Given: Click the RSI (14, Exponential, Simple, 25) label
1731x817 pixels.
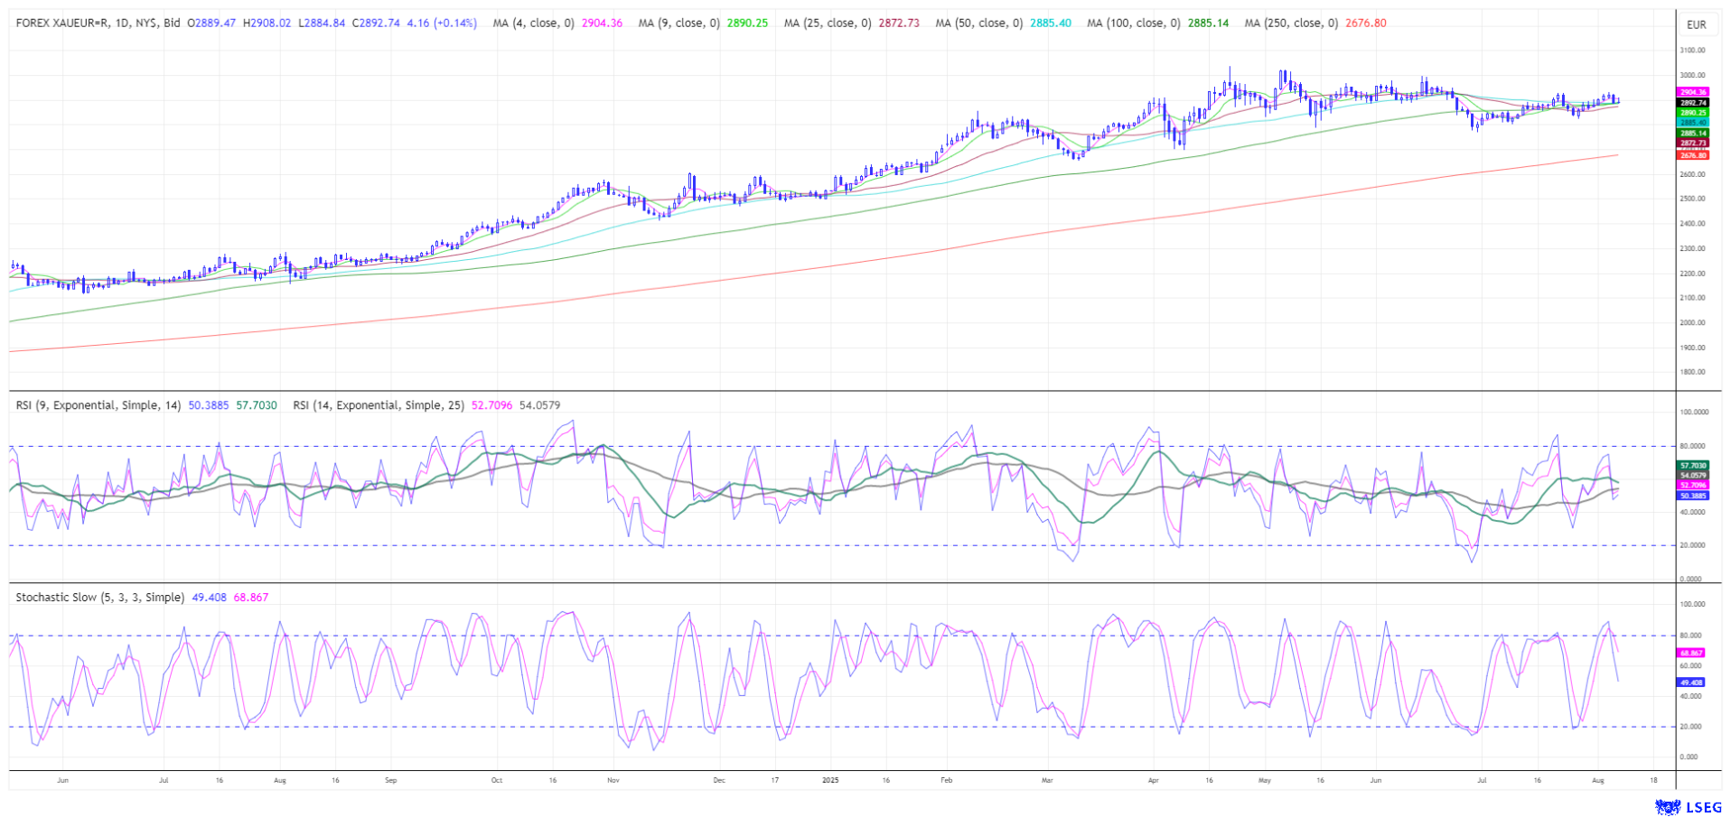Looking at the screenshot, I should coord(378,405).
